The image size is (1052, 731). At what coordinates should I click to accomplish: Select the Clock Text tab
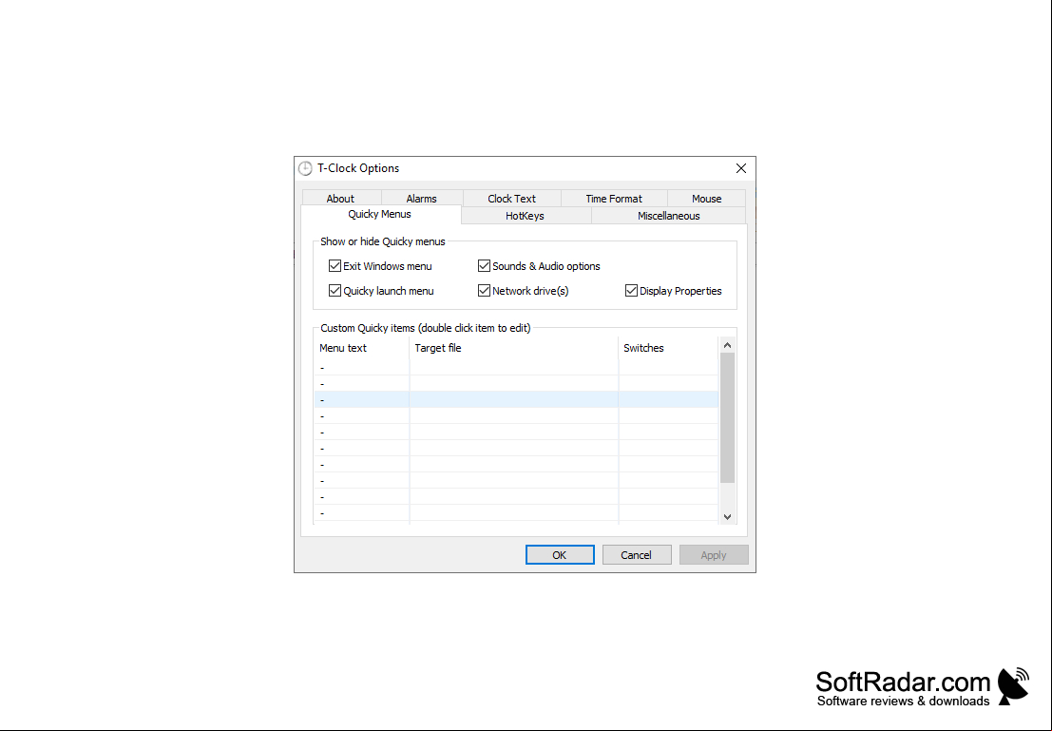coord(511,199)
